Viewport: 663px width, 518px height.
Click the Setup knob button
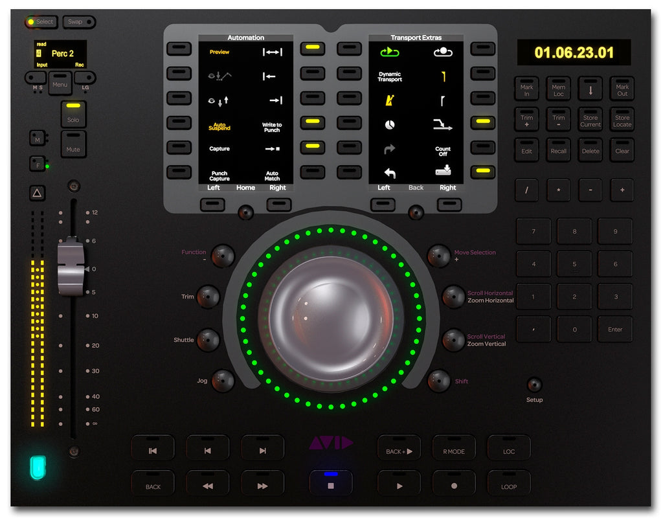(534, 385)
